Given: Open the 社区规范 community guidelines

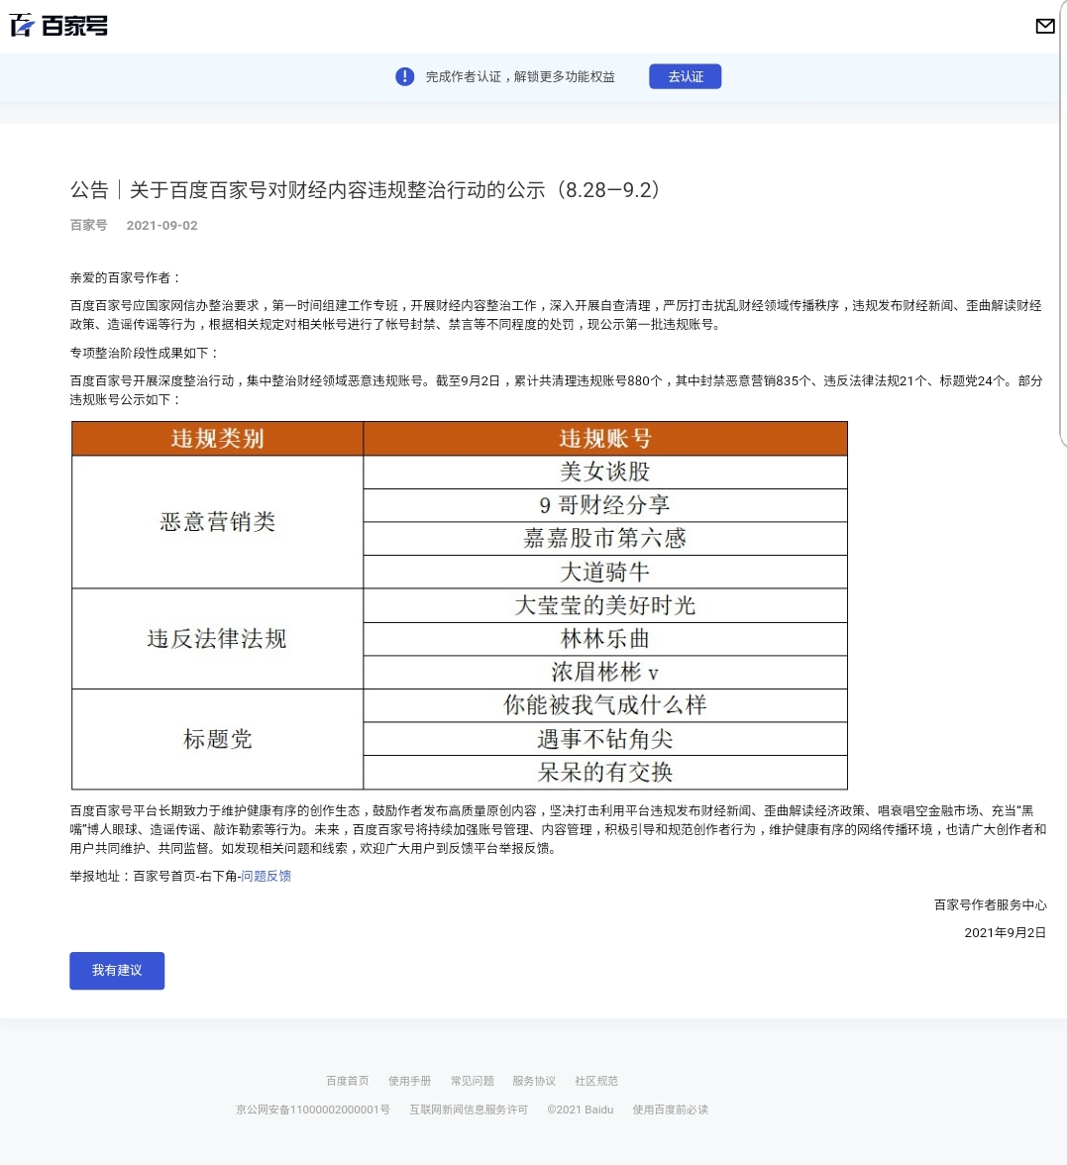Looking at the screenshot, I should tap(595, 1081).
